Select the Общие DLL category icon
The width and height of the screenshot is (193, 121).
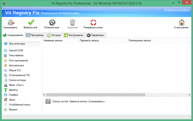[5, 70]
